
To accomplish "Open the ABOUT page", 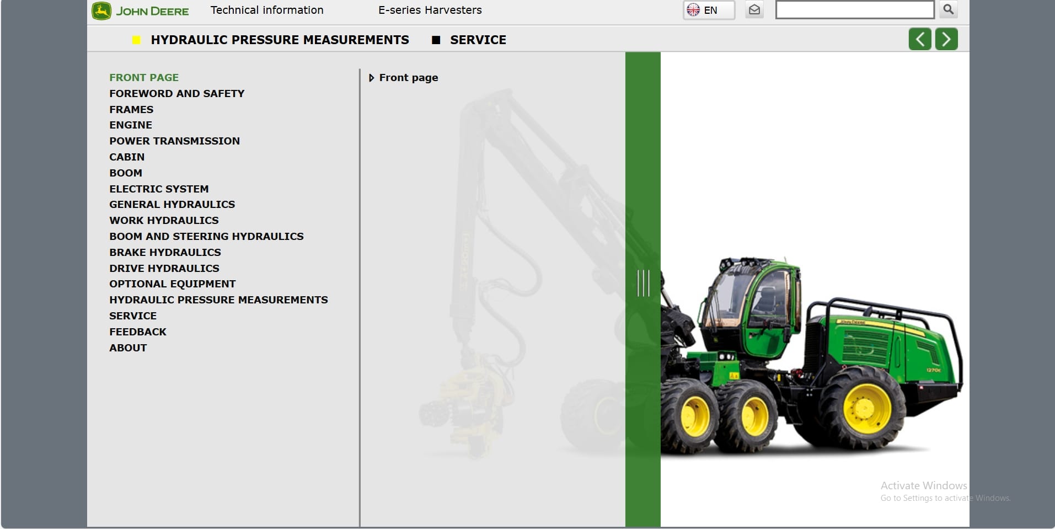I will tap(127, 348).
